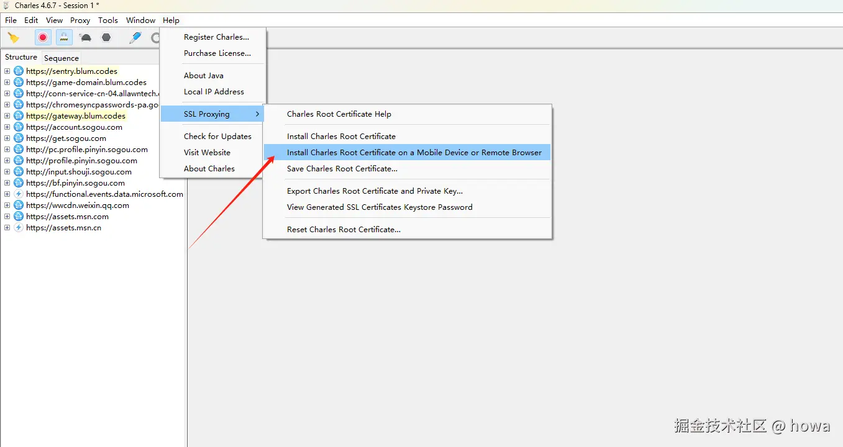The height and width of the screenshot is (447, 843).
Task: Click globe icon of http://profile.pinyin.sogou.com
Action: coord(19,161)
